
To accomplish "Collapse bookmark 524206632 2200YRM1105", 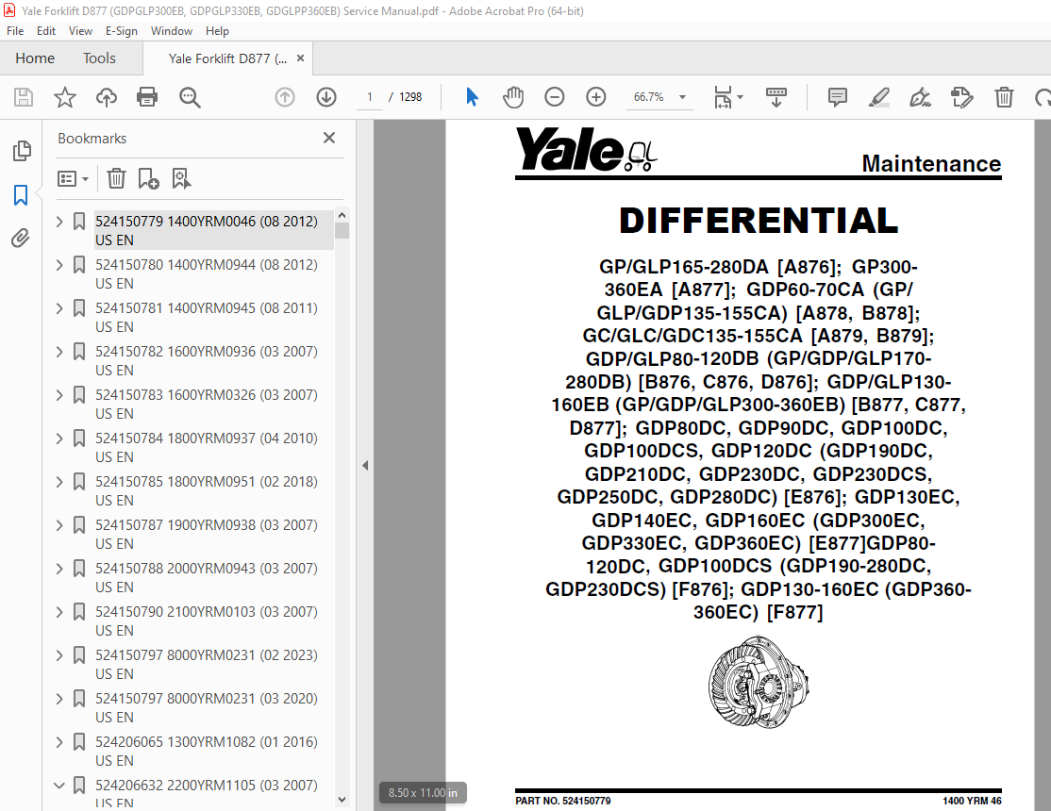I will coord(59,785).
